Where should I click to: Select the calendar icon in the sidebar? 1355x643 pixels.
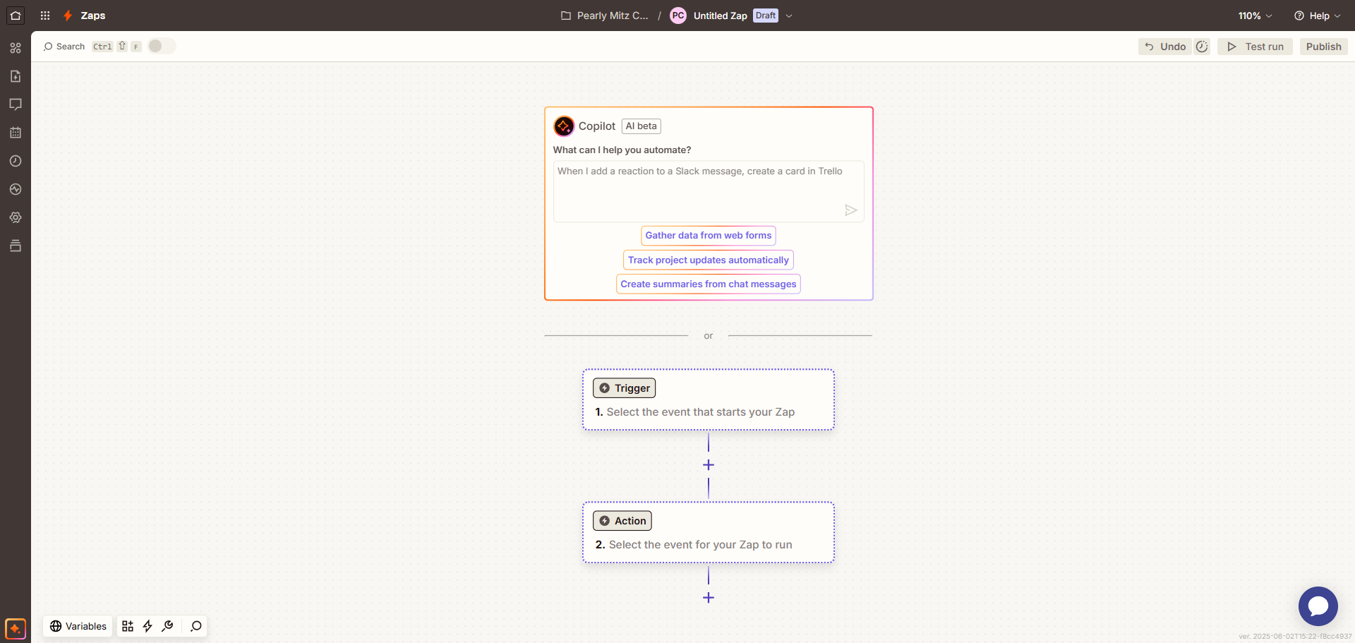(x=16, y=133)
